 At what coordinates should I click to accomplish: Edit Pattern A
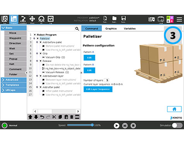(x=89, y=58)
